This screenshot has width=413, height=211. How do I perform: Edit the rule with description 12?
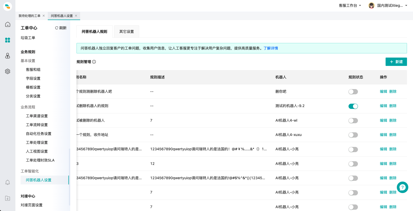point(383,164)
